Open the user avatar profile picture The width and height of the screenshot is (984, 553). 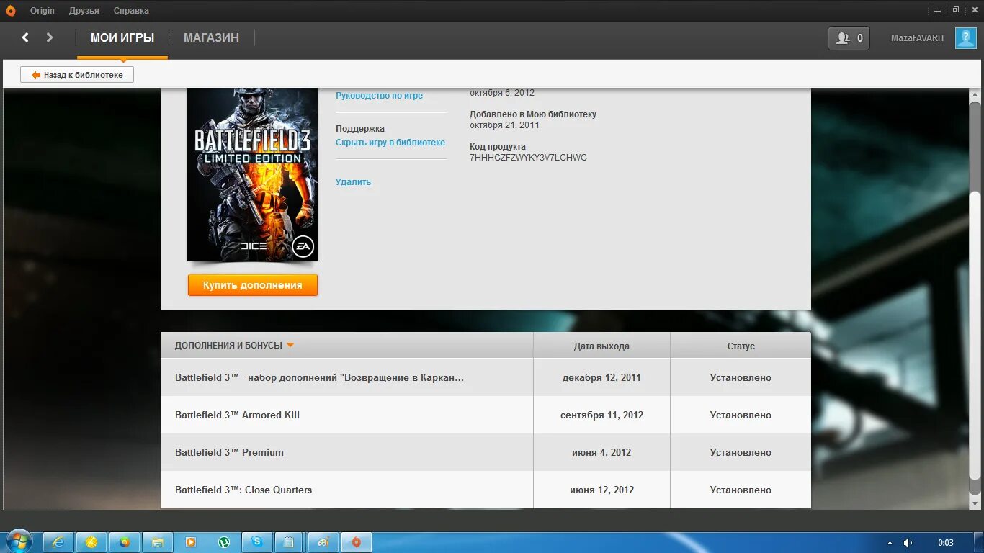pos(965,37)
